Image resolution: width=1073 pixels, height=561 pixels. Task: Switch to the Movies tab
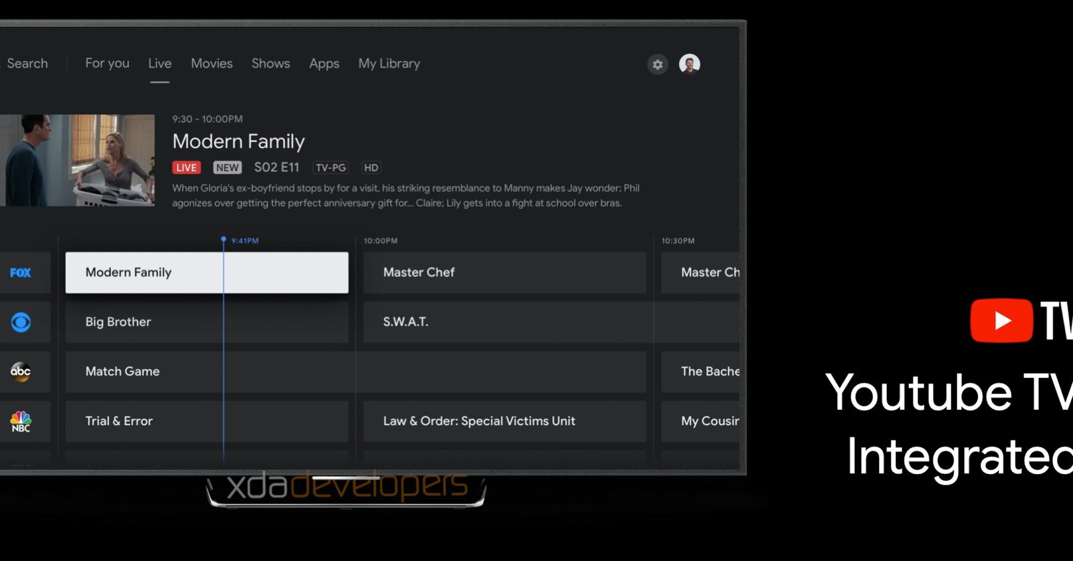[212, 63]
